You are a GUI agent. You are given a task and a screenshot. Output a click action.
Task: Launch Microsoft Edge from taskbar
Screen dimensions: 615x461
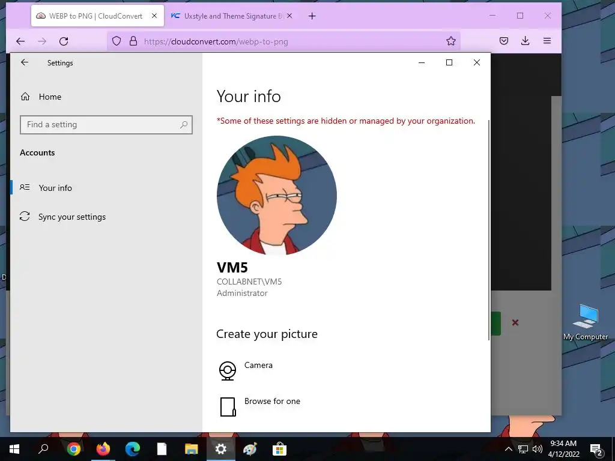click(133, 449)
